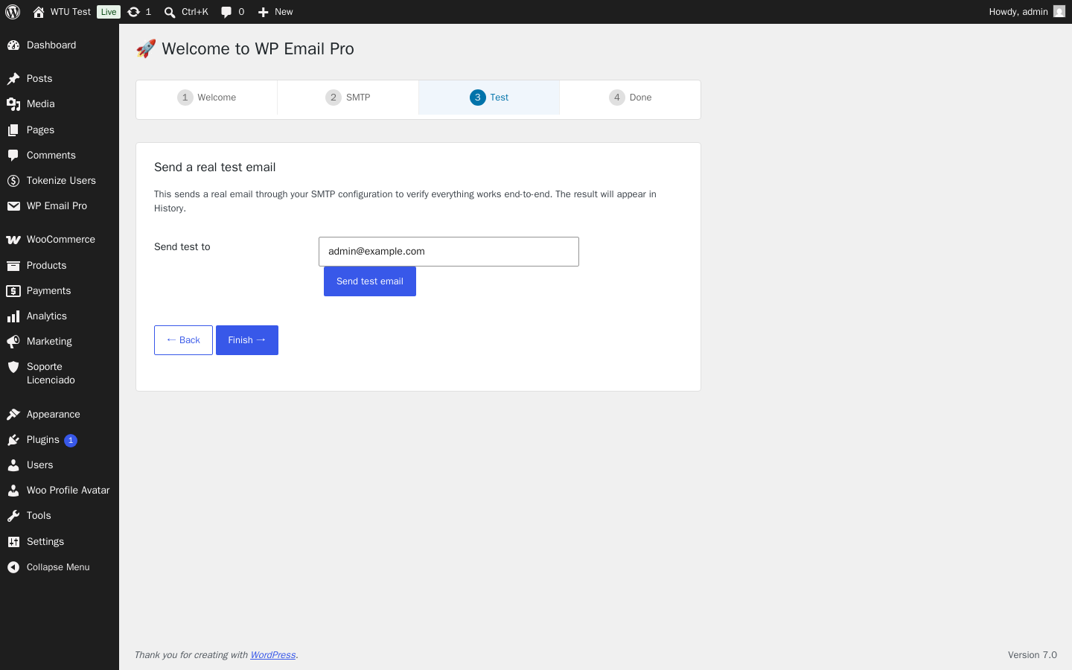The width and height of the screenshot is (1072, 670).
Task: Click the Send test email button
Action: click(370, 281)
